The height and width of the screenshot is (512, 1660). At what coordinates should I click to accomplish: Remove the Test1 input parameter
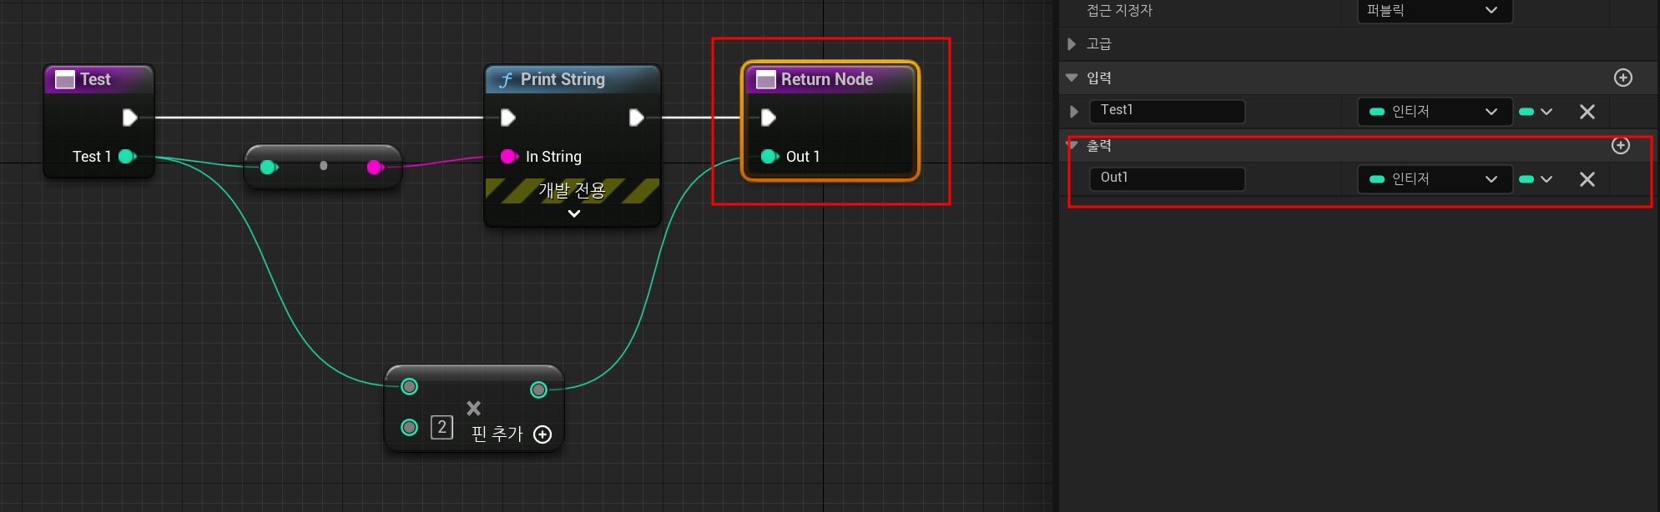[x=1587, y=112]
